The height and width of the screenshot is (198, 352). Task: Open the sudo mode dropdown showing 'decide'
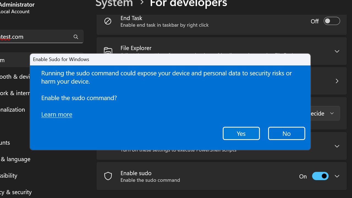pyautogui.click(x=324, y=113)
